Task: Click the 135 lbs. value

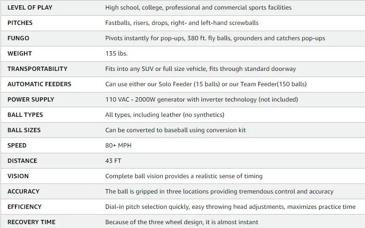Action: pyautogui.click(x=116, y=54)
